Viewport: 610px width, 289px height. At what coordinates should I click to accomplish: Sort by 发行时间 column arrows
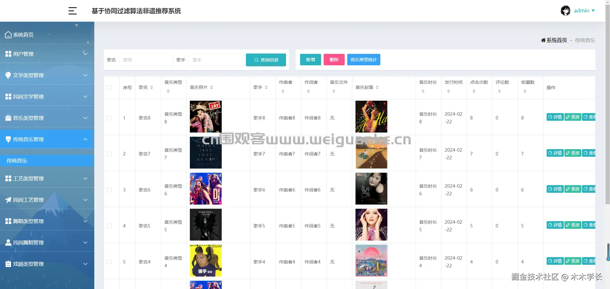click(449, 91)
